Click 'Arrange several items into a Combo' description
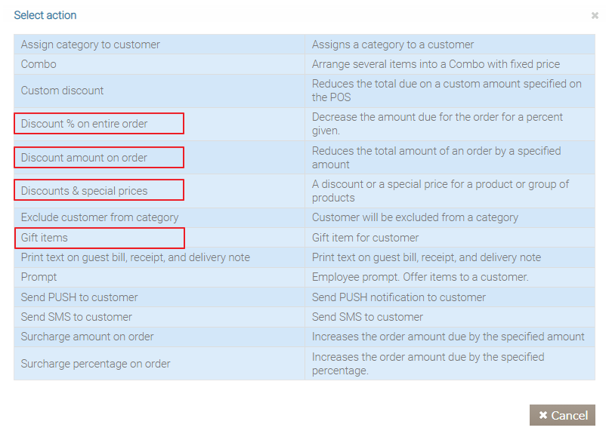 [x=436, y=64]
